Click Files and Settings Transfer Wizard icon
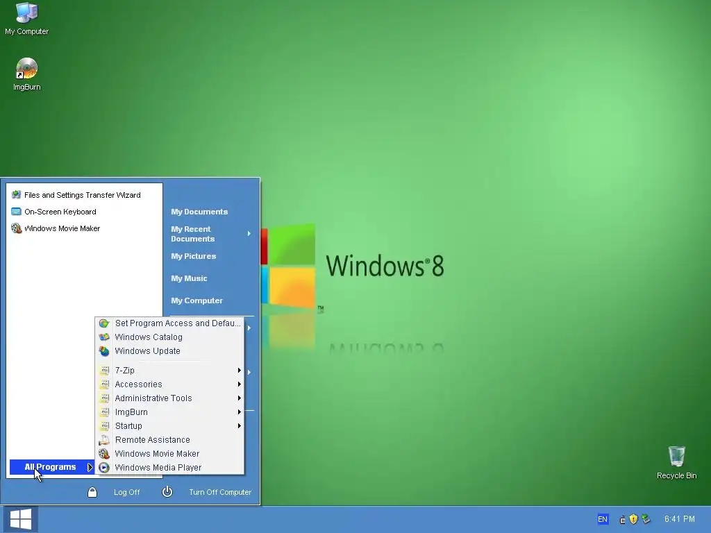This screenshot has width=711, height=533. pyautogui.click(x=17, y=195)
